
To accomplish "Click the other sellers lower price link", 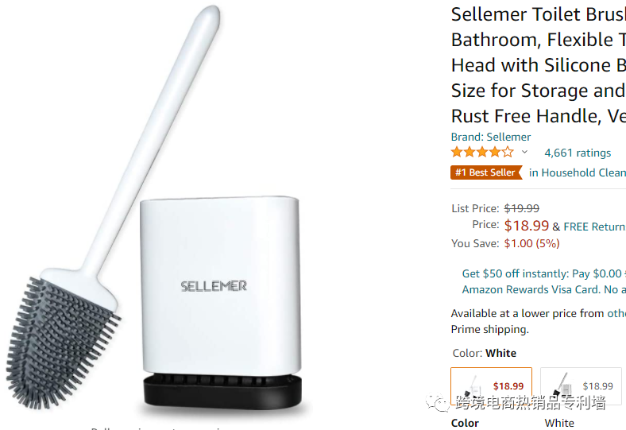I will [616, 313].
